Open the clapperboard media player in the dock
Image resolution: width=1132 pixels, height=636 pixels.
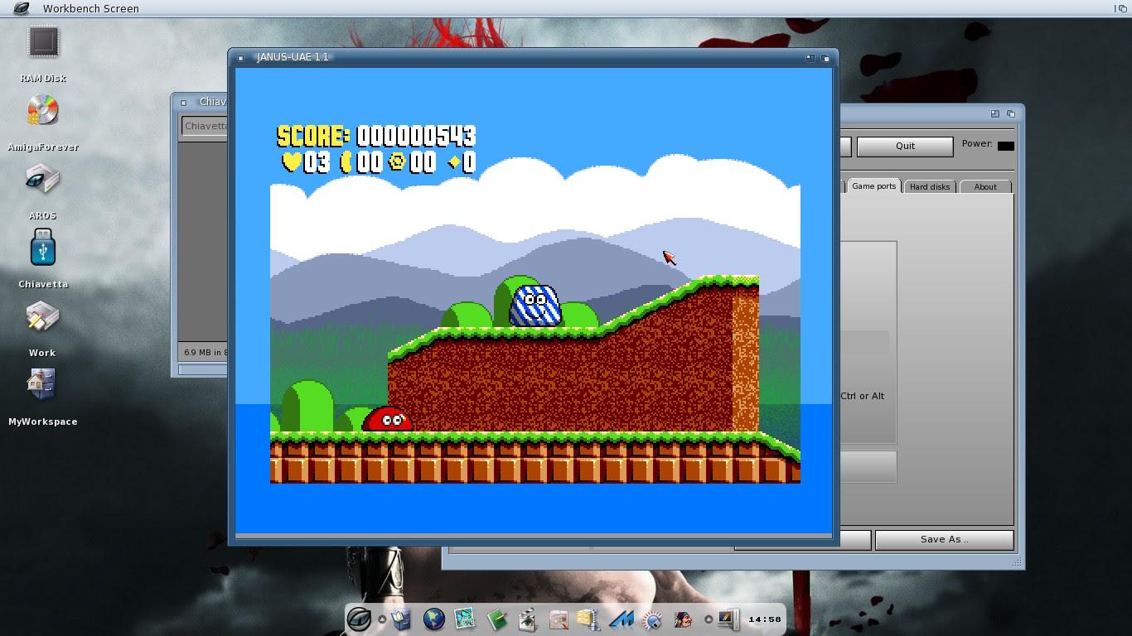[527, 619]
